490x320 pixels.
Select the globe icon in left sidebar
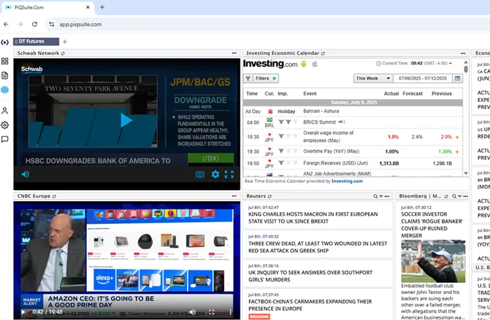(x=5, y=90)
